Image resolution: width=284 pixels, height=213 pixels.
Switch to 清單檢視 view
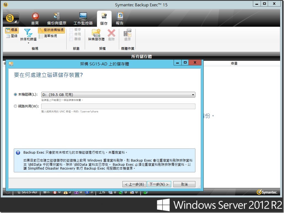48,36
